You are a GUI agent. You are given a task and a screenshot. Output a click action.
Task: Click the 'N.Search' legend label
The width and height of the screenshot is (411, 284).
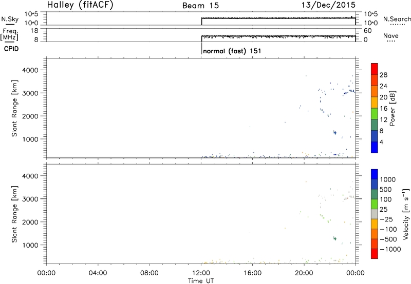(397, 19)
